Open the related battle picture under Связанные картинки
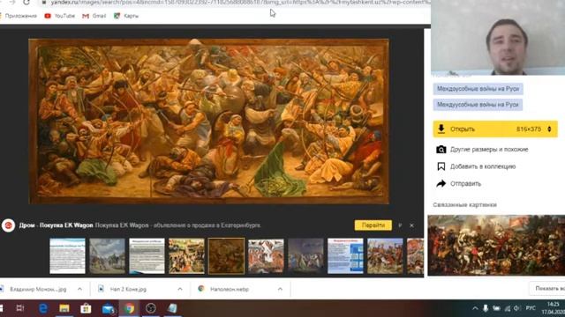The height and width of the screenshot is (317, 565). point(496,246)
